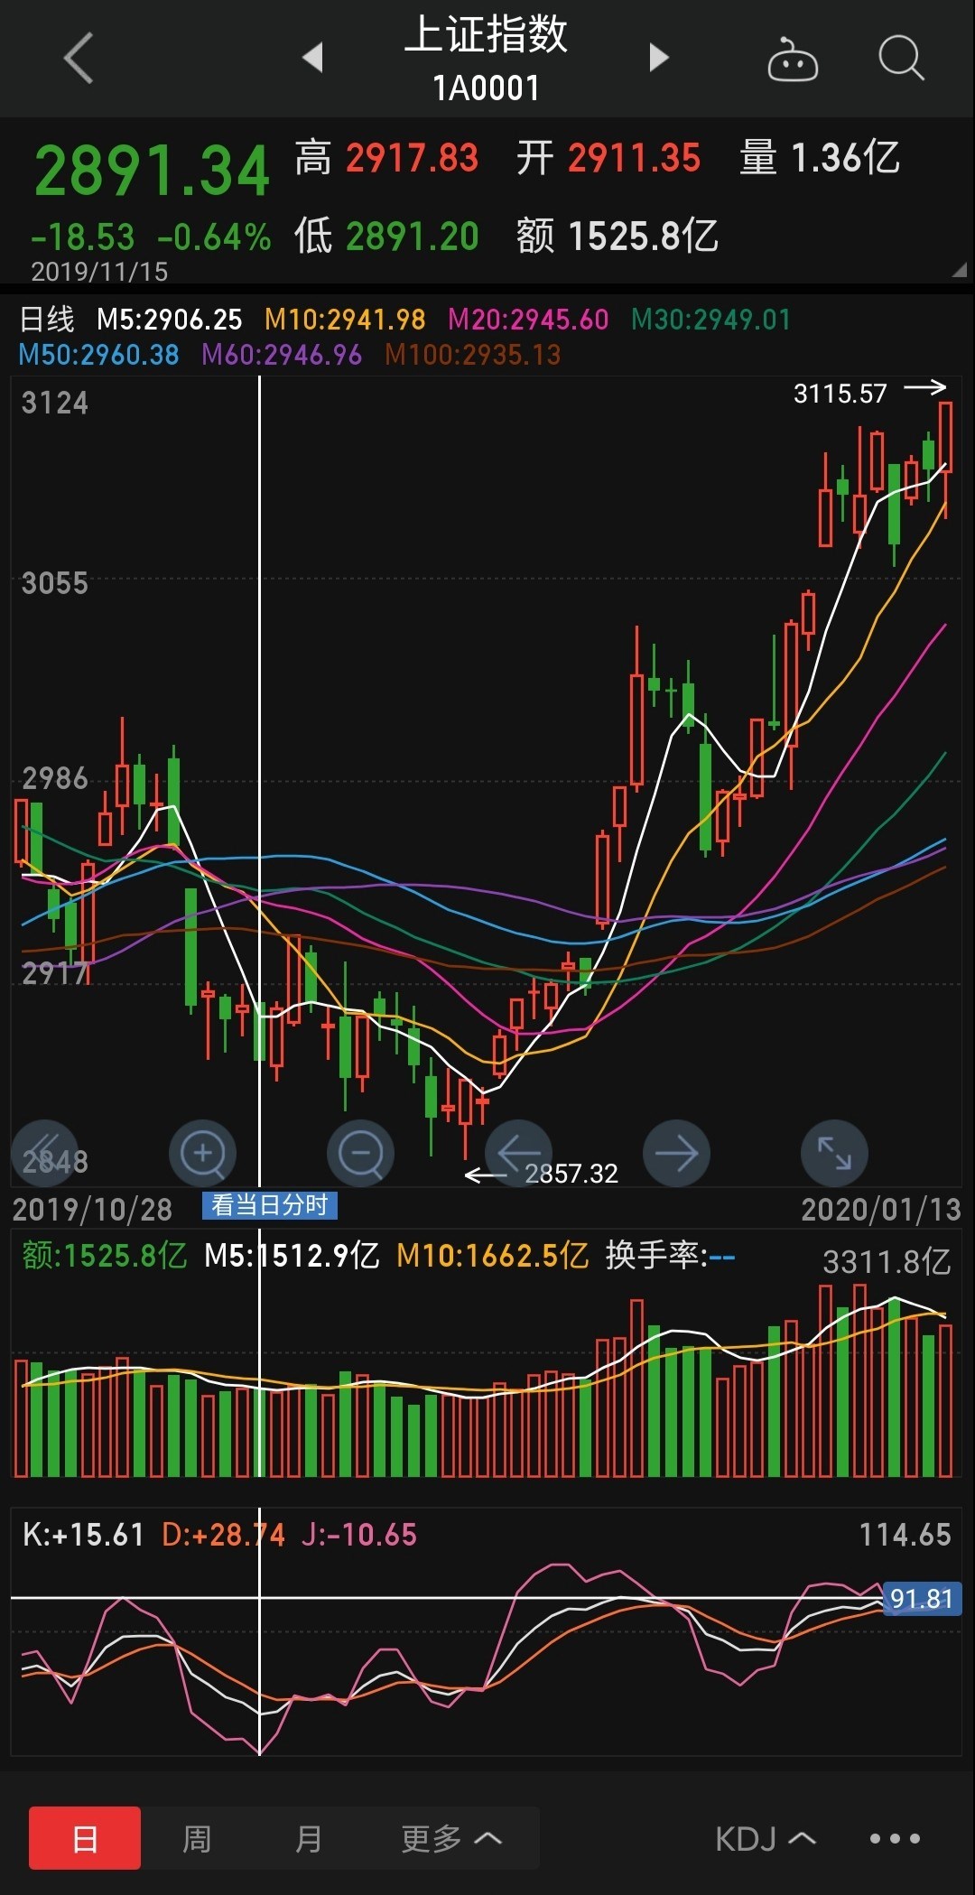Viewport: 975px width, 1895px height.
Task: Tap the chart zoom-in magnifier button
Action: pyautogui.click(x=203, y=1153)
